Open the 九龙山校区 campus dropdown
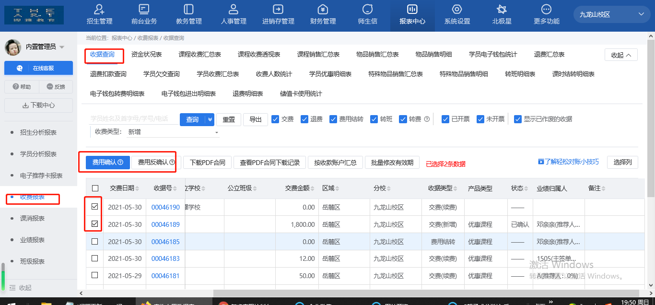Screen dimensions: 655x305 pyautogui.click(x=611, y=14)
